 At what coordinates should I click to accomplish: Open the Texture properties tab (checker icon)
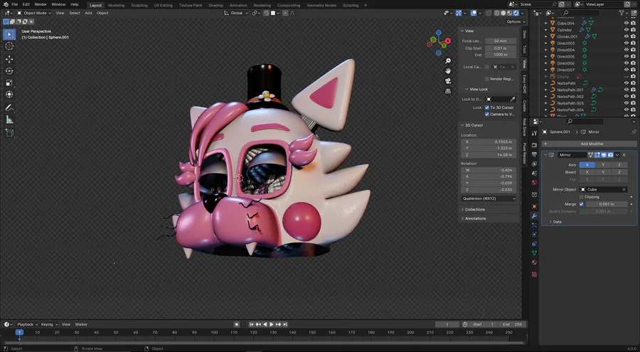tap(534, 274)
